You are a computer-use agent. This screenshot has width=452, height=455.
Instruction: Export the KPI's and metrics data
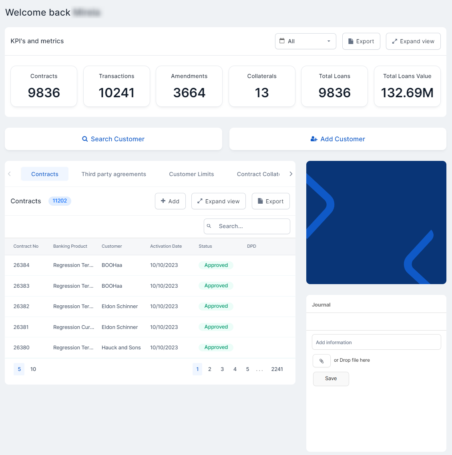(x=361, y=41)
